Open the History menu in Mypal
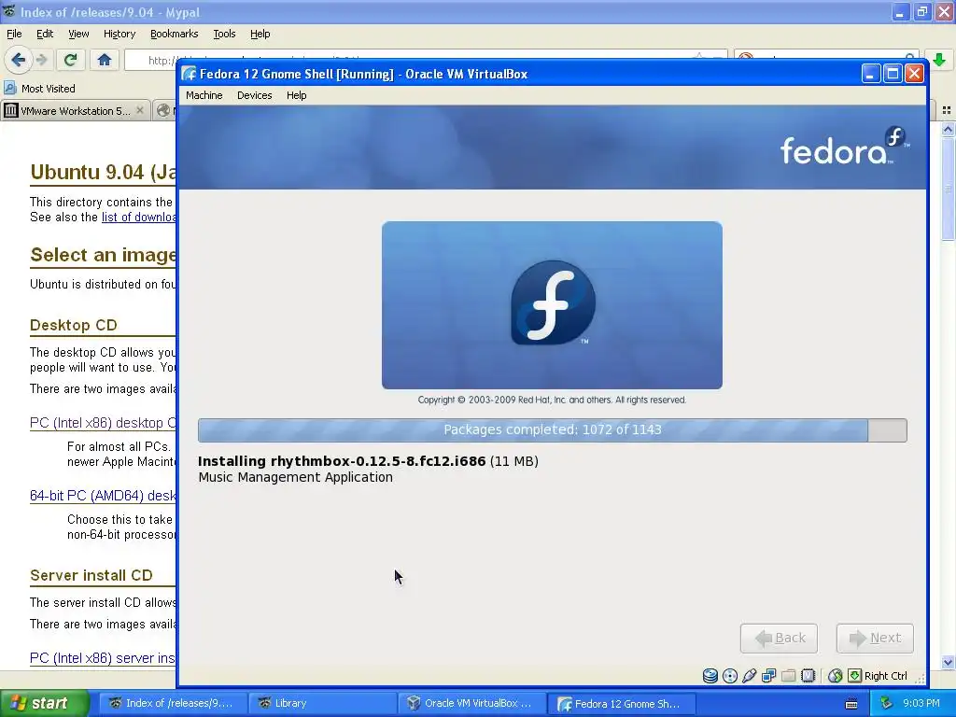Screen dimensions: 956x717 119,34
